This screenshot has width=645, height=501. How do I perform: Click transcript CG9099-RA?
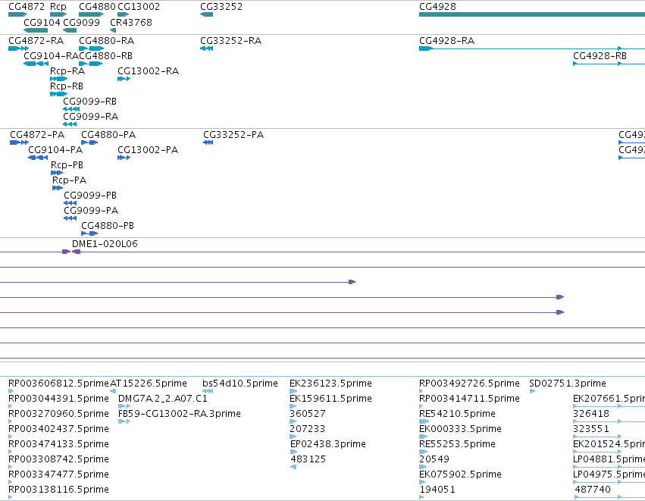[x=90, y=117]
